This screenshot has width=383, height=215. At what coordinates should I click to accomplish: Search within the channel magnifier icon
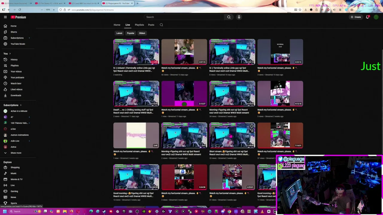(161, 25)
